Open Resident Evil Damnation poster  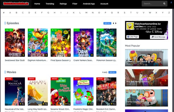coord(106,91)
